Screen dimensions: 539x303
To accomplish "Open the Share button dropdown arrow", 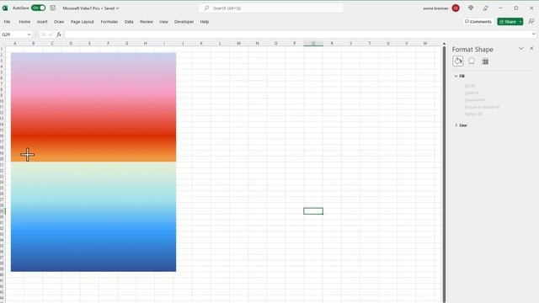I will 520,22.
